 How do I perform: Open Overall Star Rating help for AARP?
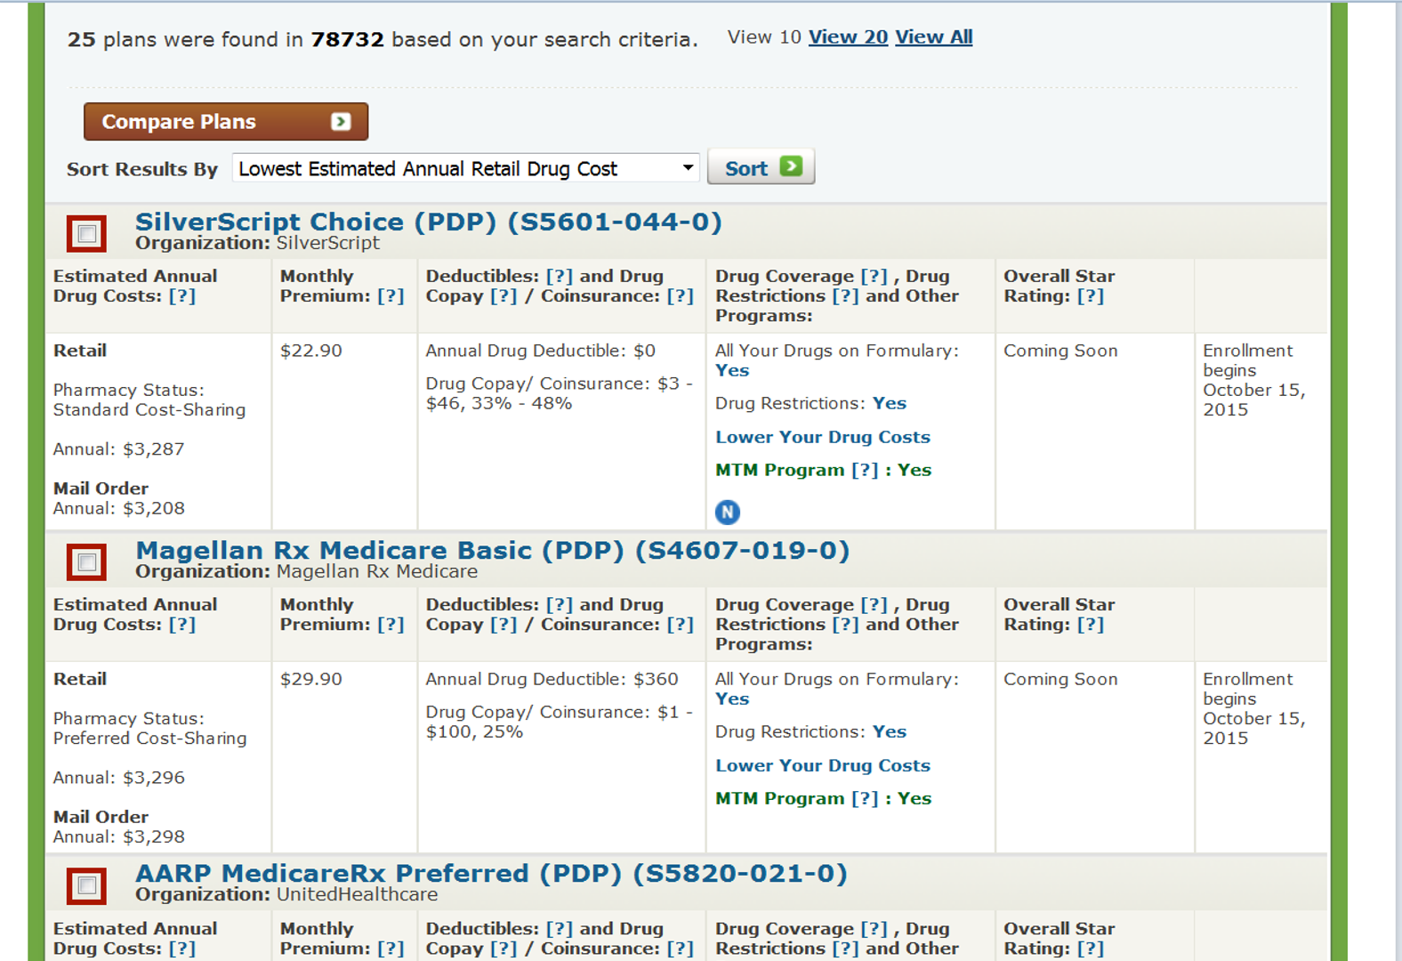(1091, 949)
